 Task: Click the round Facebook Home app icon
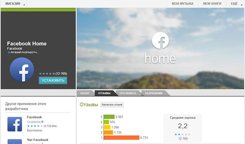point(22,69)
